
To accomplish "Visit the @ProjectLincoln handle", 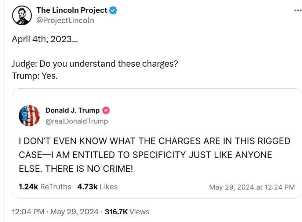I will point(65,21).
